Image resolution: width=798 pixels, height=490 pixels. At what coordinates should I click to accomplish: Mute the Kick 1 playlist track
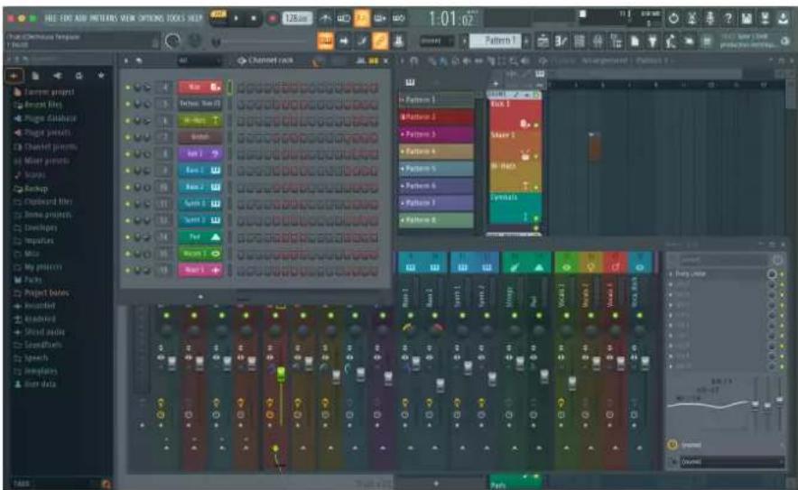[536, 125]
